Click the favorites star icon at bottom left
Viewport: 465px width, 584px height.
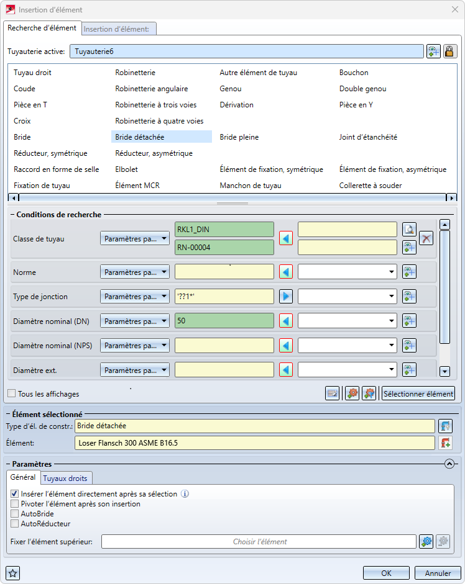(x=13, y=573)
